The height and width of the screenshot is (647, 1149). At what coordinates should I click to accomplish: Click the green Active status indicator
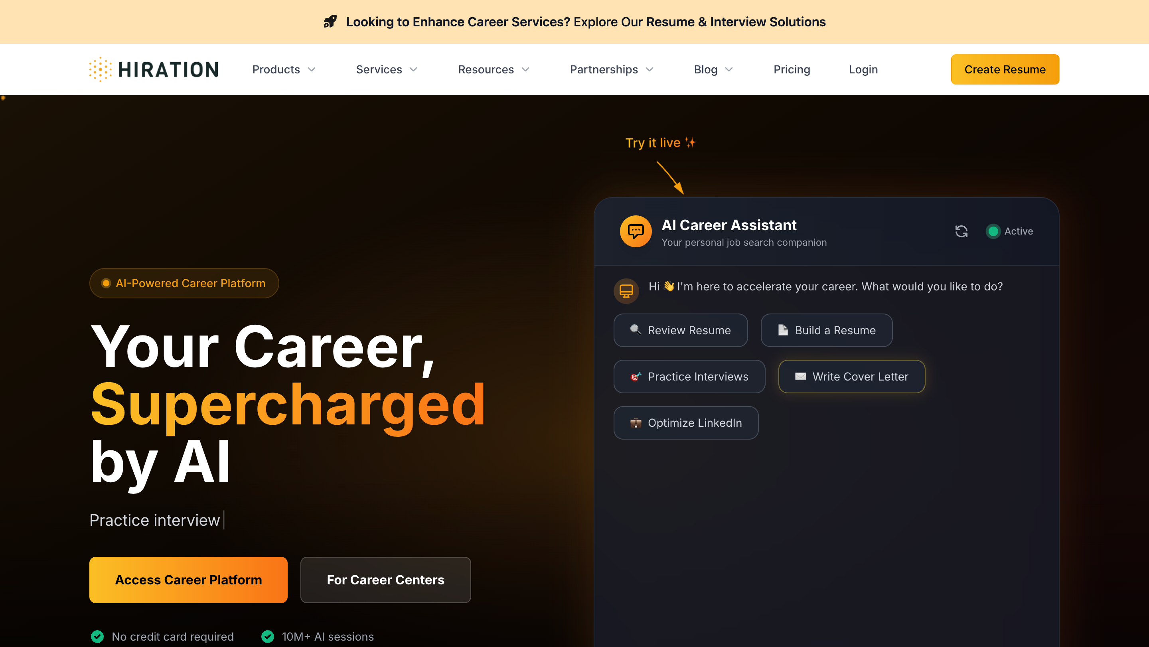pyautogui.click(x=993, y=231)
